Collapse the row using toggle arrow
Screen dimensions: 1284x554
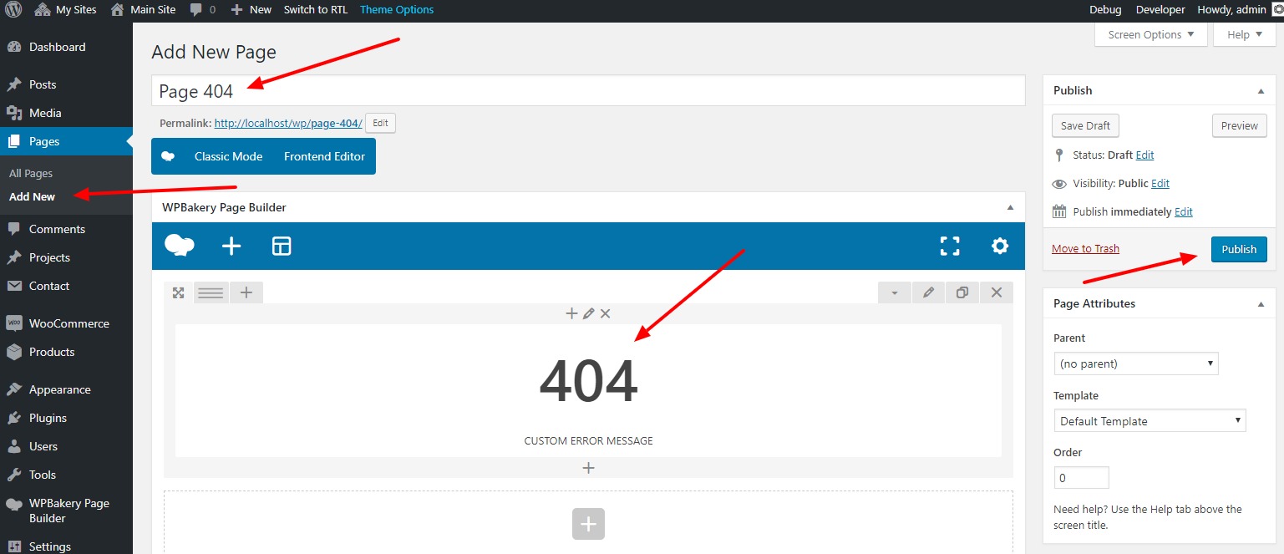pyautogui.click(x=895, y=292)
